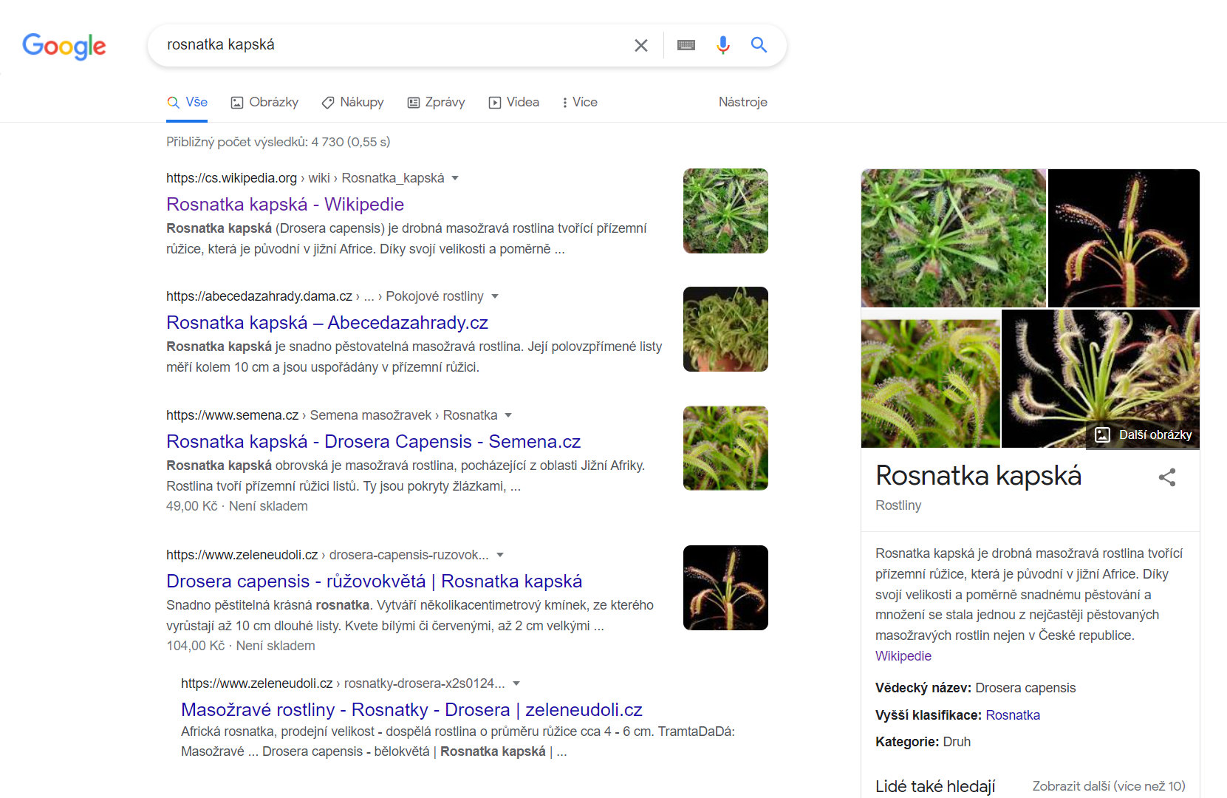Follow the Wikipedie link in the panel description
Screen dimensions: 1227x798
point(903,656)
